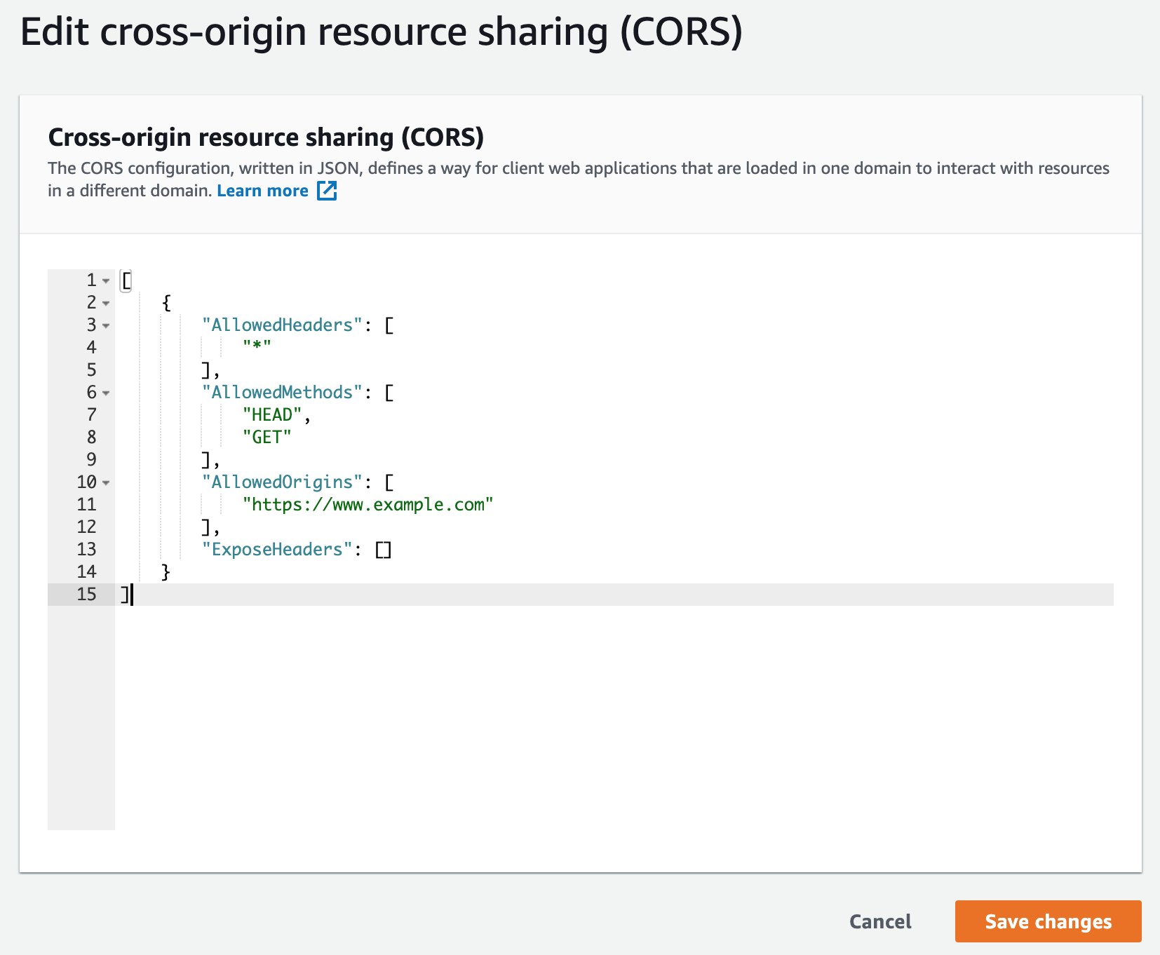
Task: Fold the AllowedHeaders block on line 3
Action: point(106,325)
